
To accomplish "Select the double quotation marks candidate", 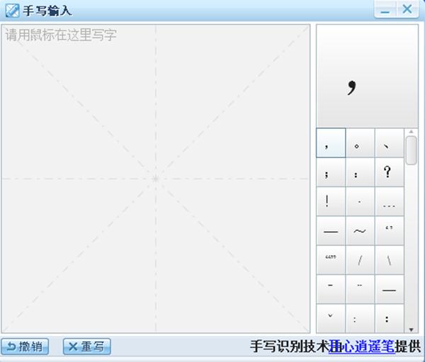I will [331, 260].
